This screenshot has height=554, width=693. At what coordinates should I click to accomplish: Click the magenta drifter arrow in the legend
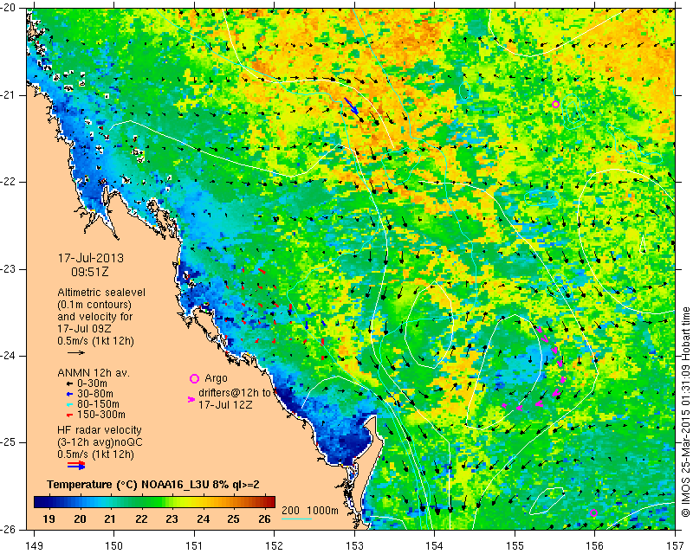pos(191,399)
